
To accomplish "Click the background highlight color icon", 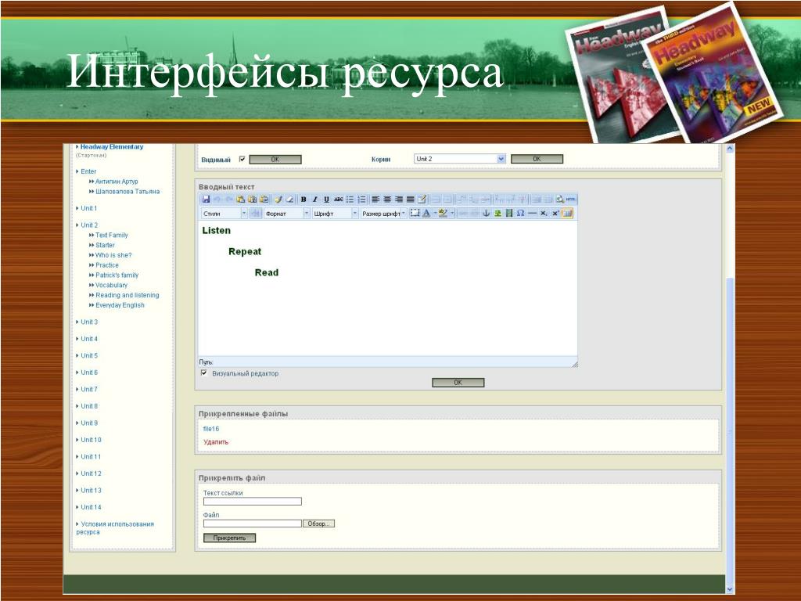I will click(x=443, y=213).
